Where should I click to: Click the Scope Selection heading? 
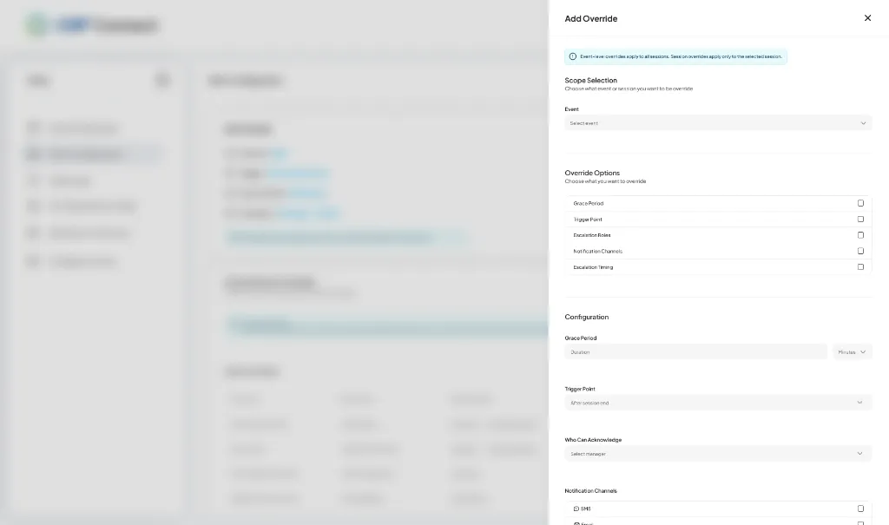click(x=590, y=81)
